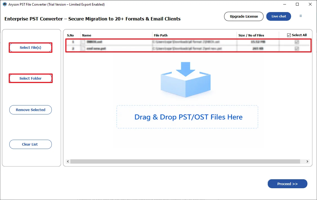Image resolution: width=317 pixels, height=200 pixels.
Task: Start a Live chat
Action: coord(279,16)
